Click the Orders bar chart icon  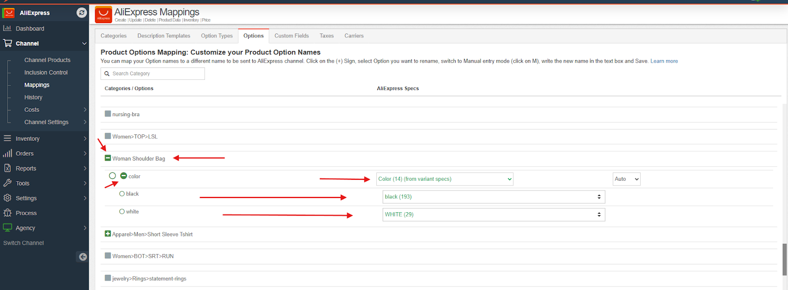(x=7, y=153)
